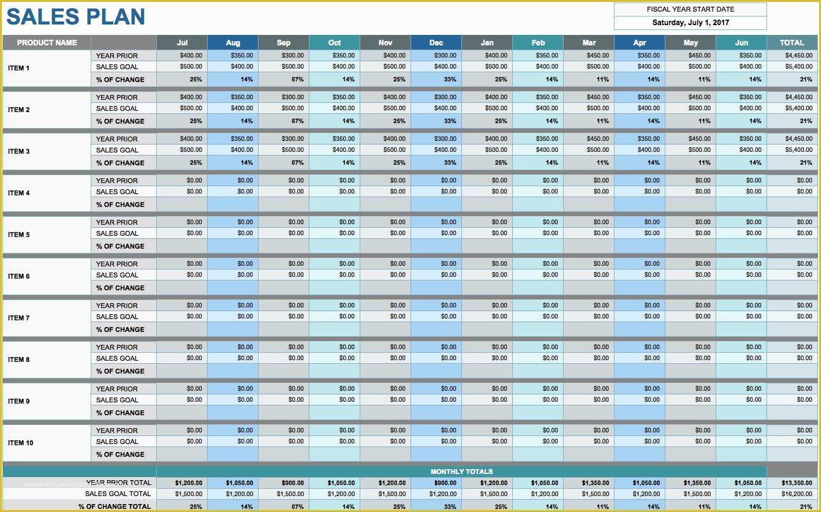Click ITEM 1 Sep % of change 67% cell
The height and width of the screenshot is (512, 821).
click(x=284, y=80)
